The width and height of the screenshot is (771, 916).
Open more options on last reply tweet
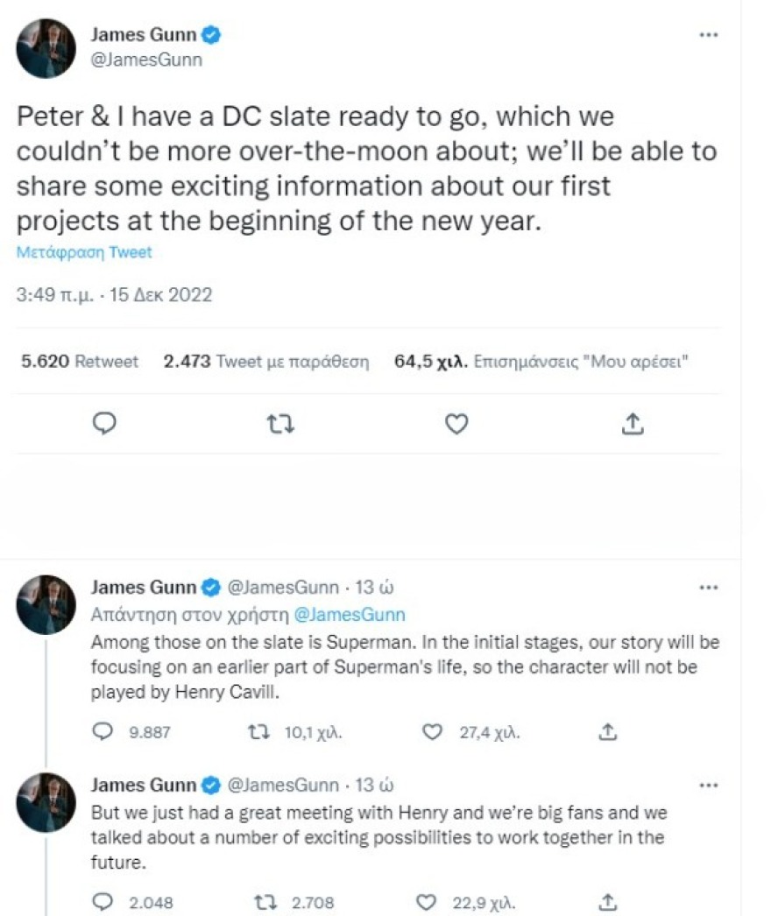[x=708, y=786]
